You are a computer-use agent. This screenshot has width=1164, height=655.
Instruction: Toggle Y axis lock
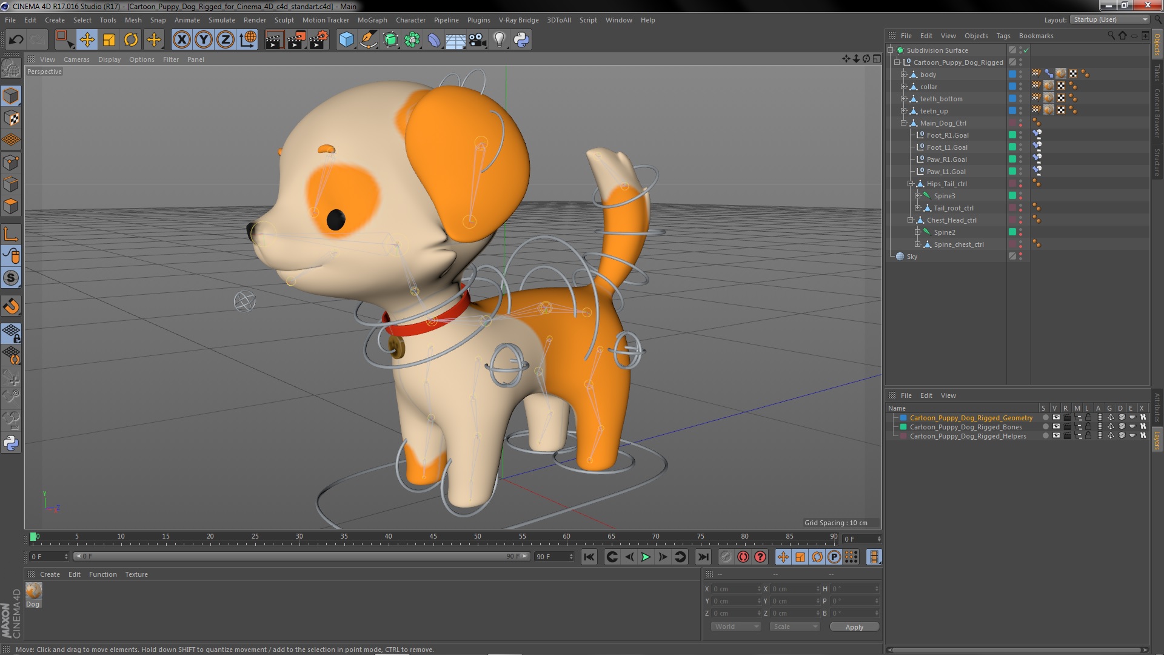coord(204,40)
